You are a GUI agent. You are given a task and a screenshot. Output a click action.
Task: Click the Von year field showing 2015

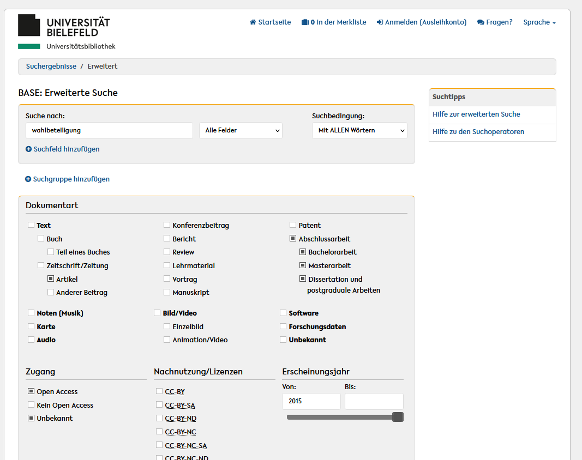[x=311, y=401]
